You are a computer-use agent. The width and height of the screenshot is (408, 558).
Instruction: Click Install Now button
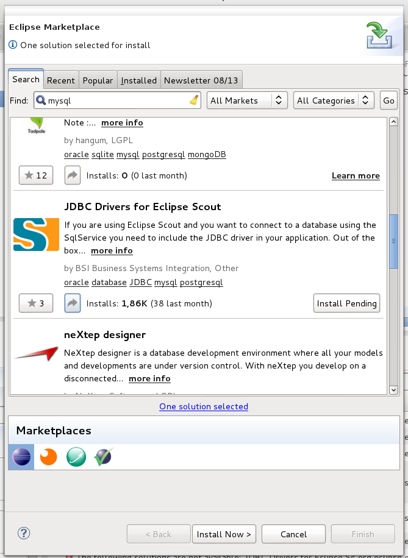click(224, 534)
